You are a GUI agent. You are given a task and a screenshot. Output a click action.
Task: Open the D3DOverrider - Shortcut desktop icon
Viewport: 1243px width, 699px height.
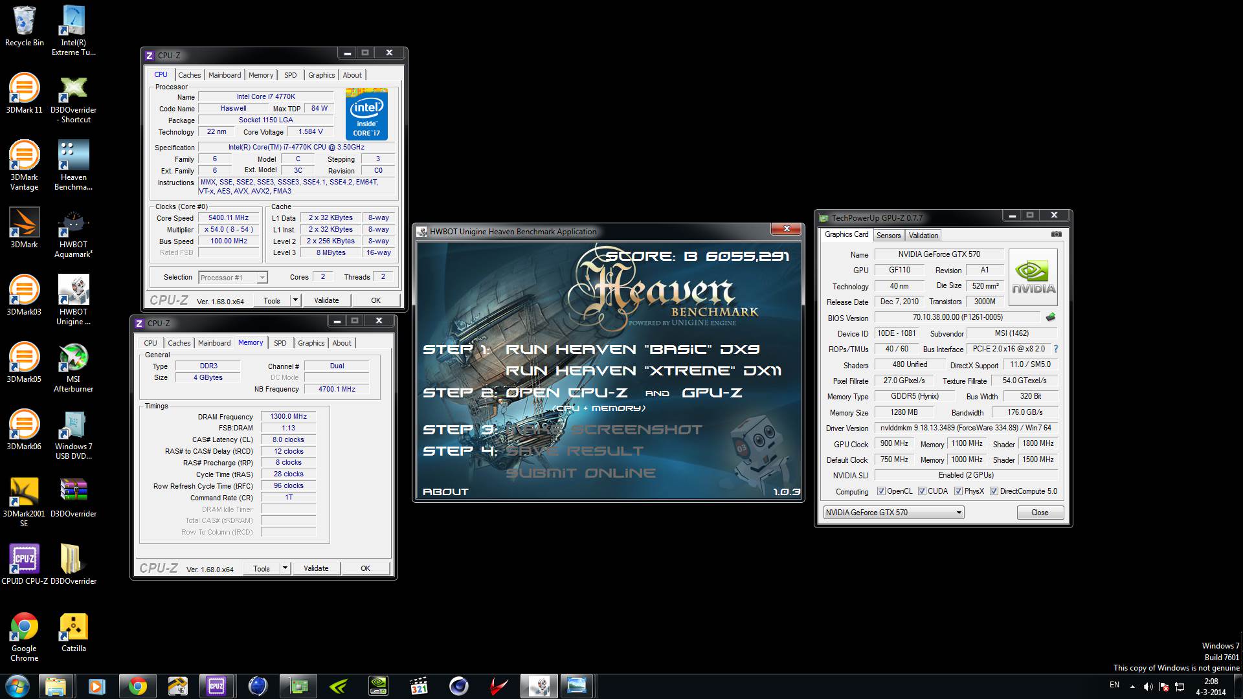click(x=73, y=98)
